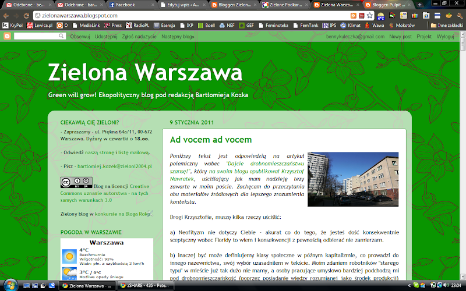This screenshot has width=466, height=291.
Task: Click the magnifier icon in Blogger search
Action: tap(61, 36)
